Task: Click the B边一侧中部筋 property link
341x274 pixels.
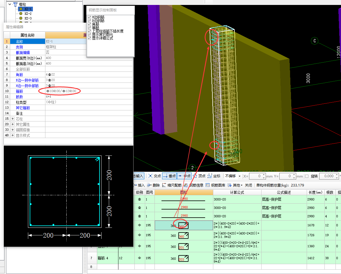Action: point(27,80)
